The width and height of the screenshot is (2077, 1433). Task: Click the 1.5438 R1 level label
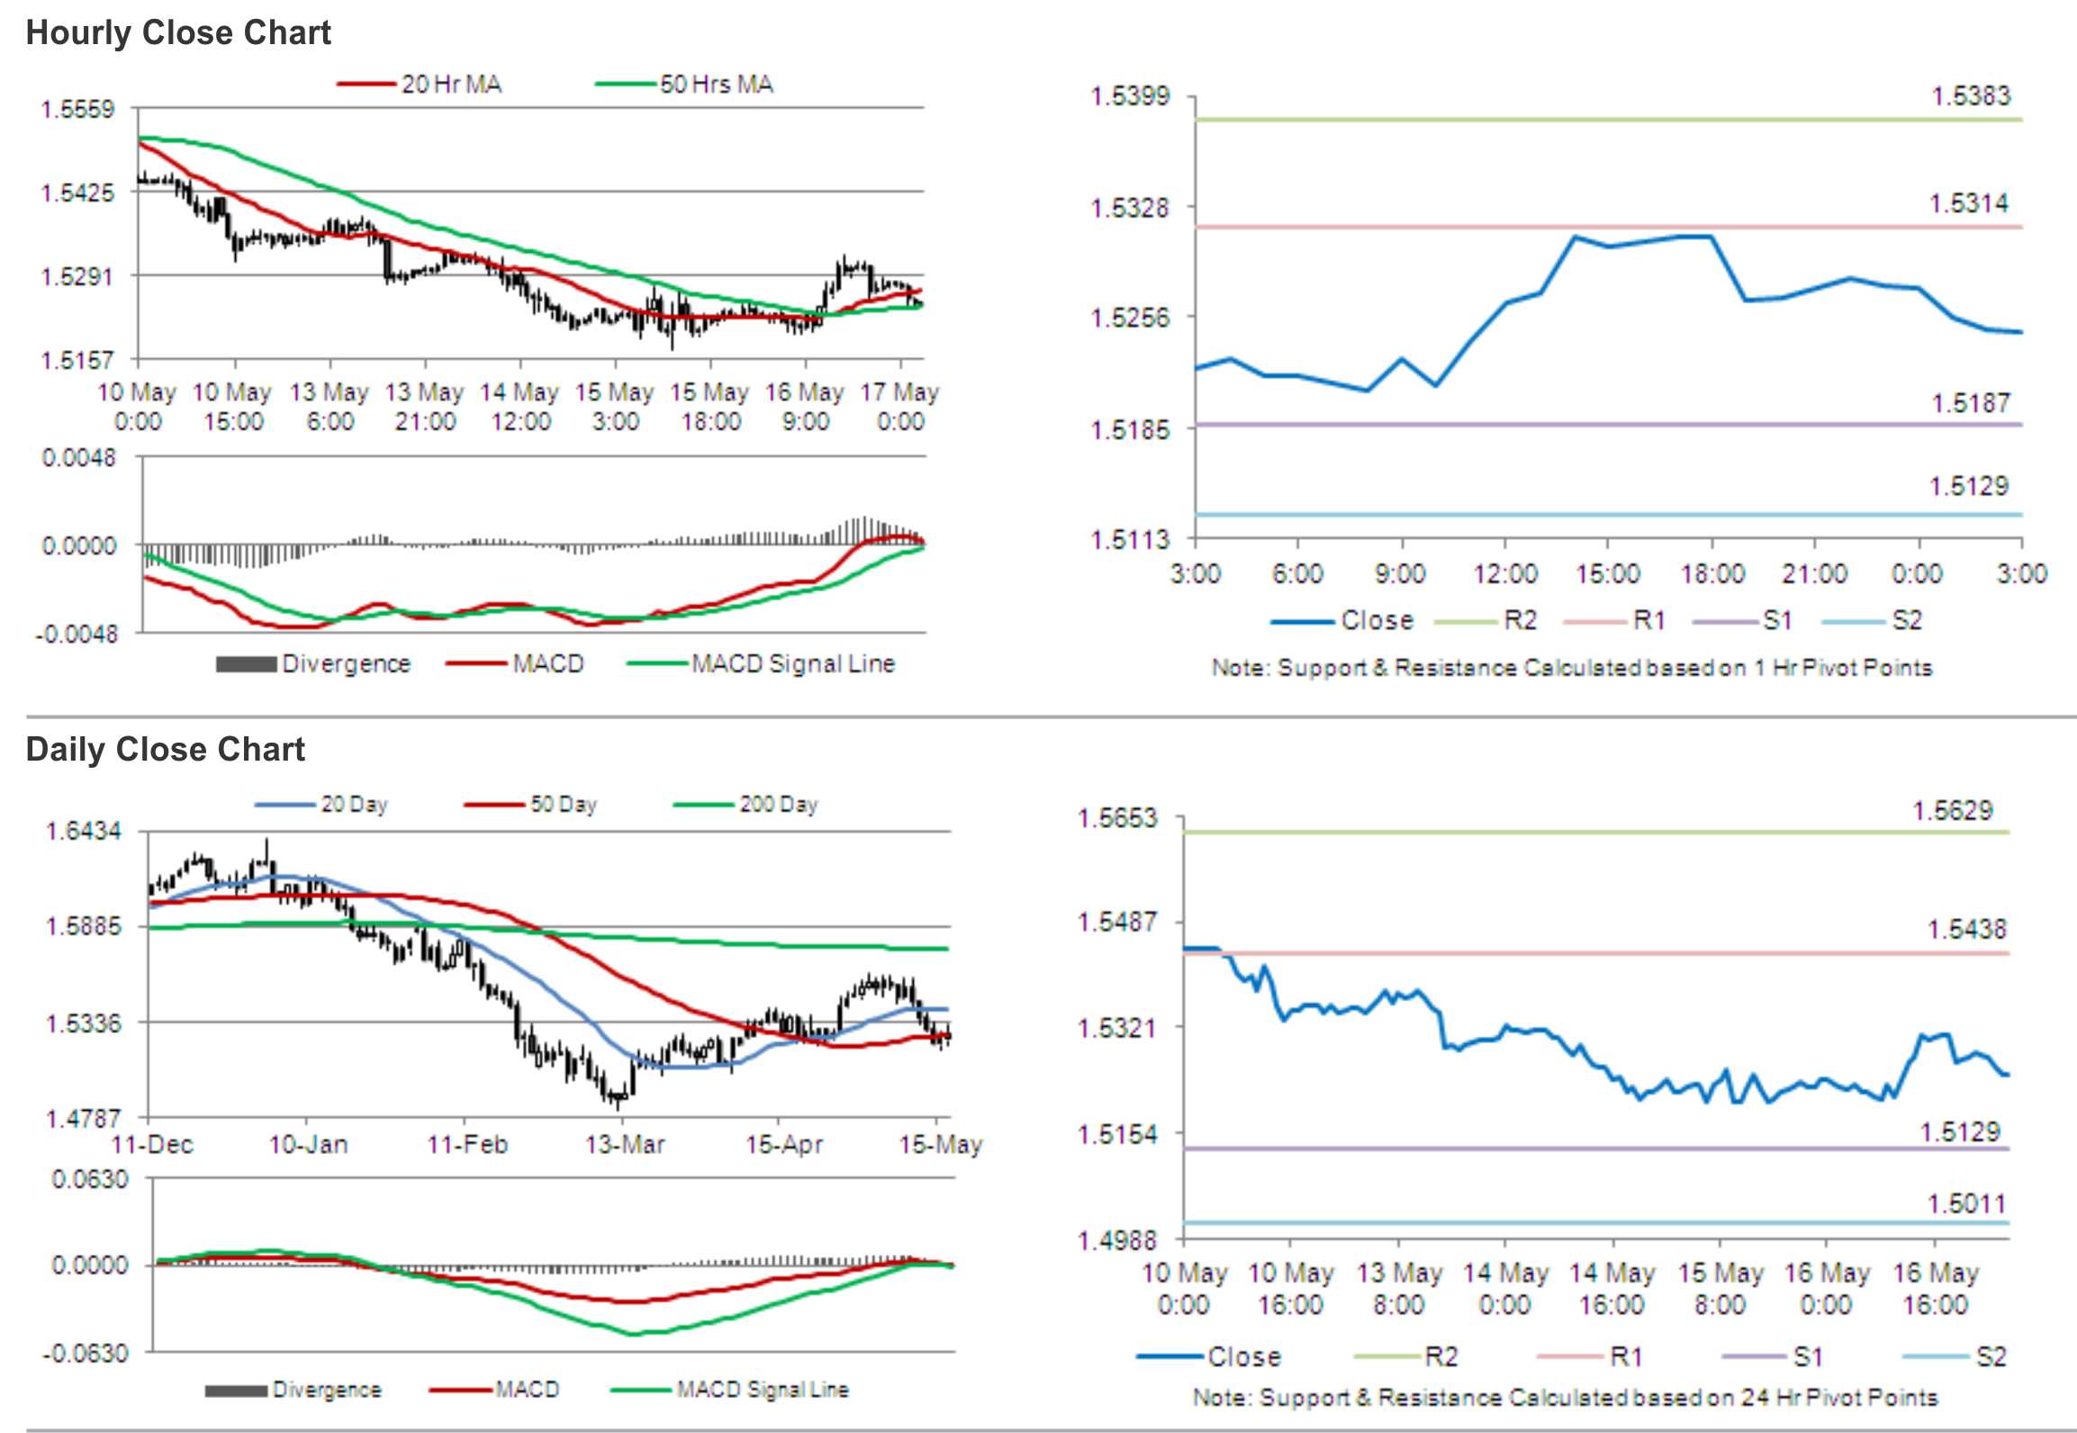(1966, 930)
